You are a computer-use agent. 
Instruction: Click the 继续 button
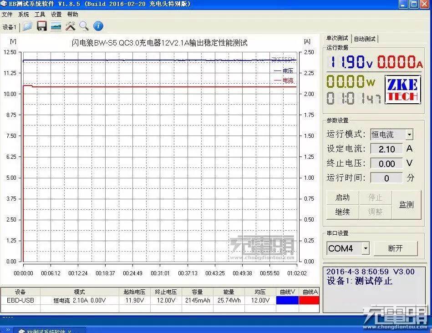pyautogui.click(x=342, y=212)
